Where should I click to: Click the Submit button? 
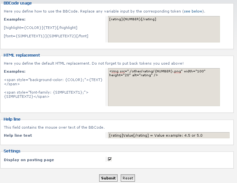109,178
